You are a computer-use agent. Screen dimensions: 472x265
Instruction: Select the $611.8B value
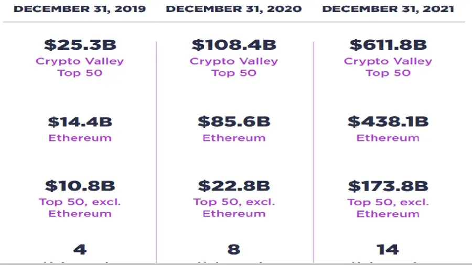388,45
